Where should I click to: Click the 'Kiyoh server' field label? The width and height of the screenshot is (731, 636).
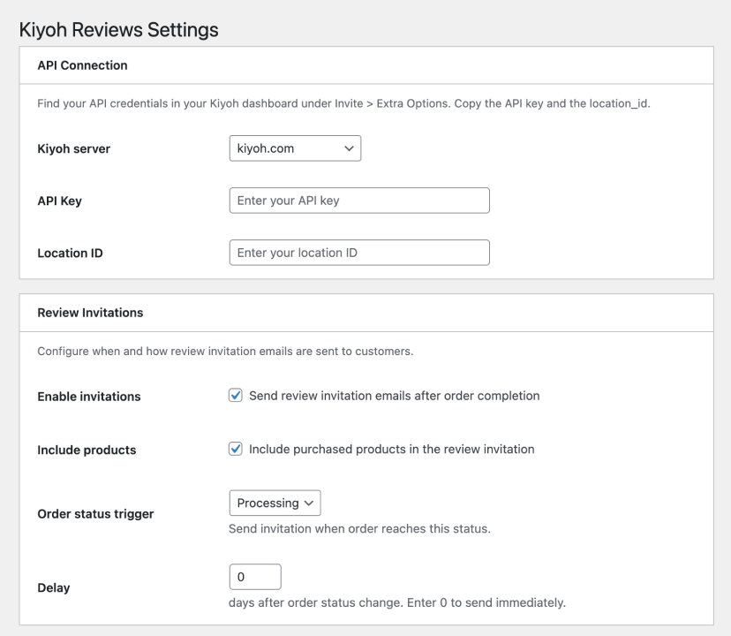73,148
